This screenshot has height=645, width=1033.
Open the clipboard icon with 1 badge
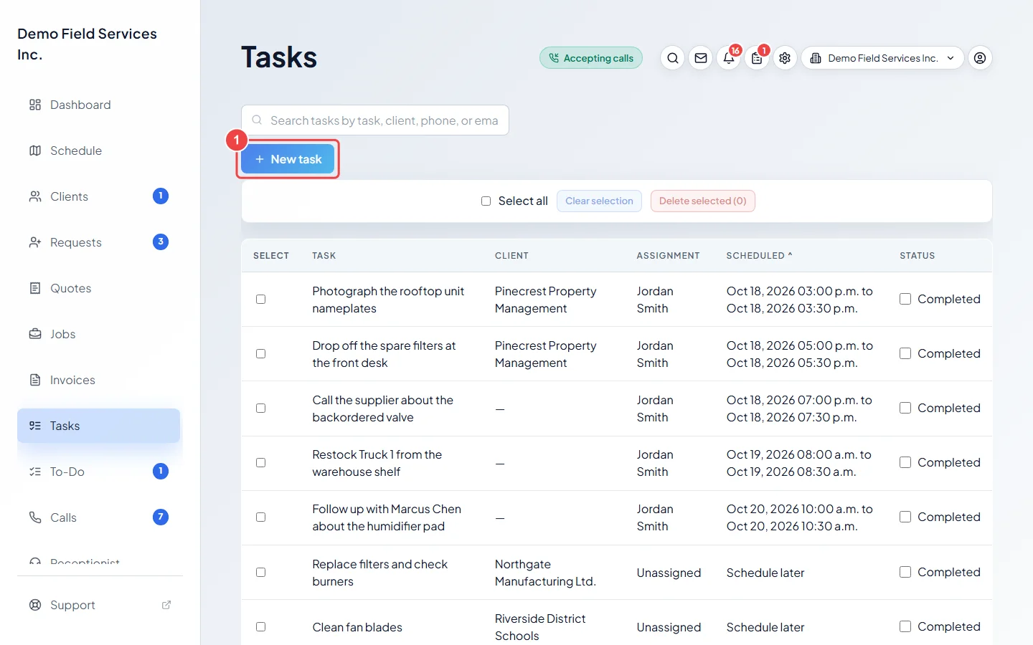pos(757,58)
